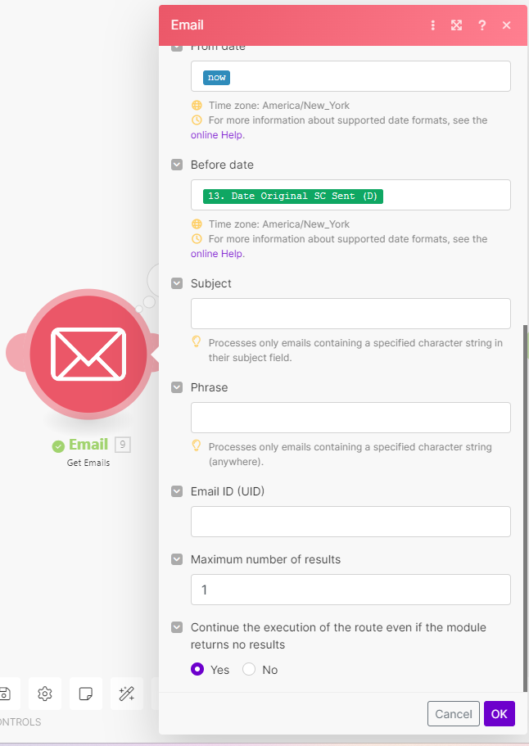Toggle the Subject field checkbox
Image resolution: width=529 pixels, height=746 pixels.
pos(177,283)
